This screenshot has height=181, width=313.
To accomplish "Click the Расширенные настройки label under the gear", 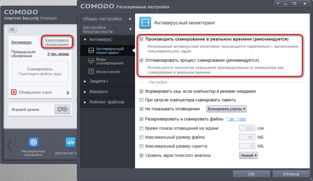I will coord(33,153).
